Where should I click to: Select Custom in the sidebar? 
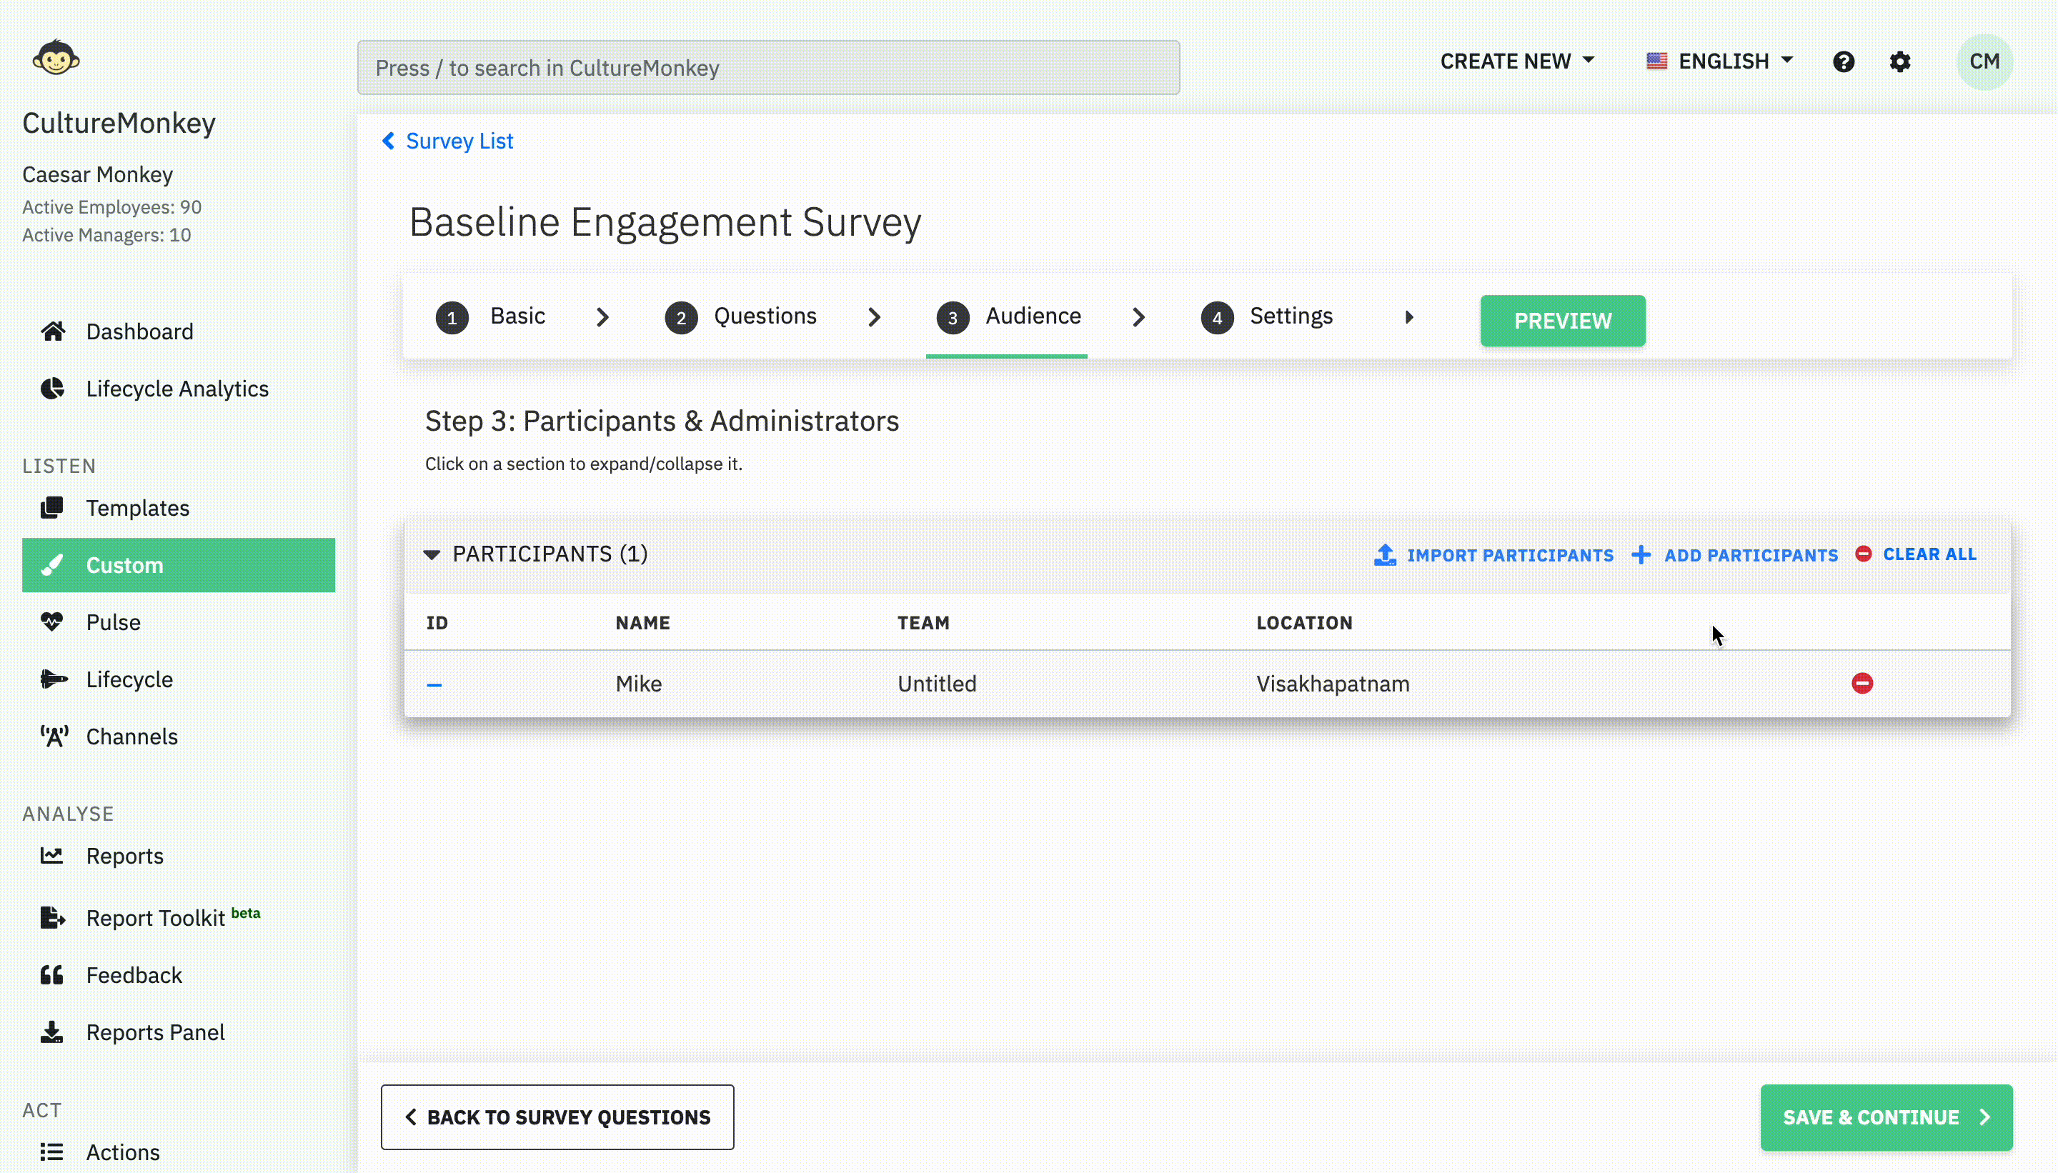click(x=178, y=565)
